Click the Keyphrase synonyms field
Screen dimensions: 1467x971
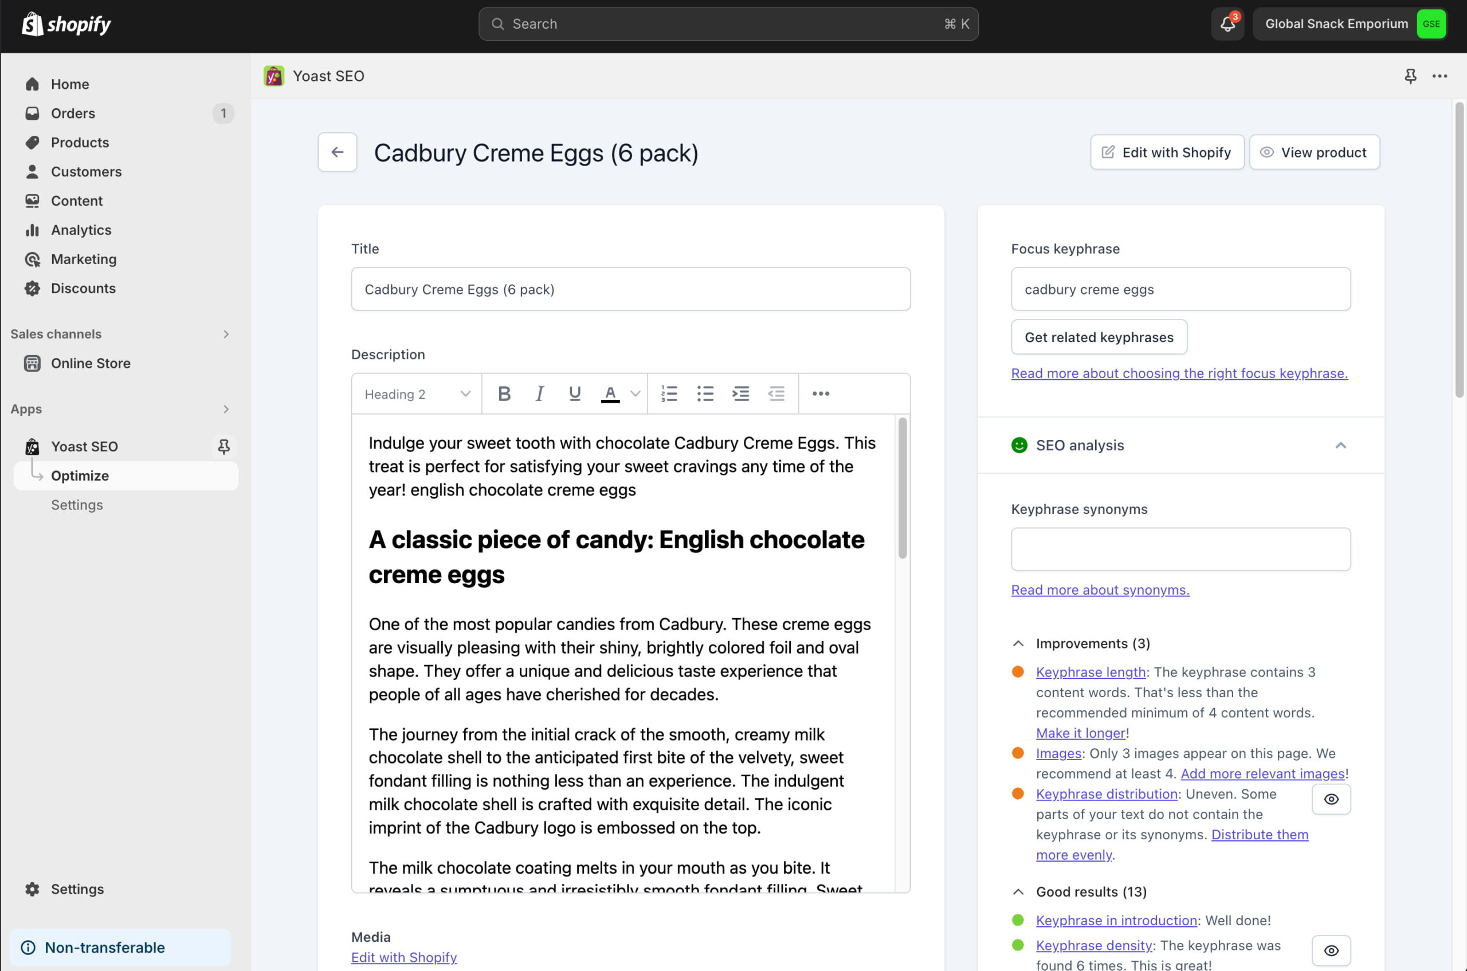pos(1181,549)
